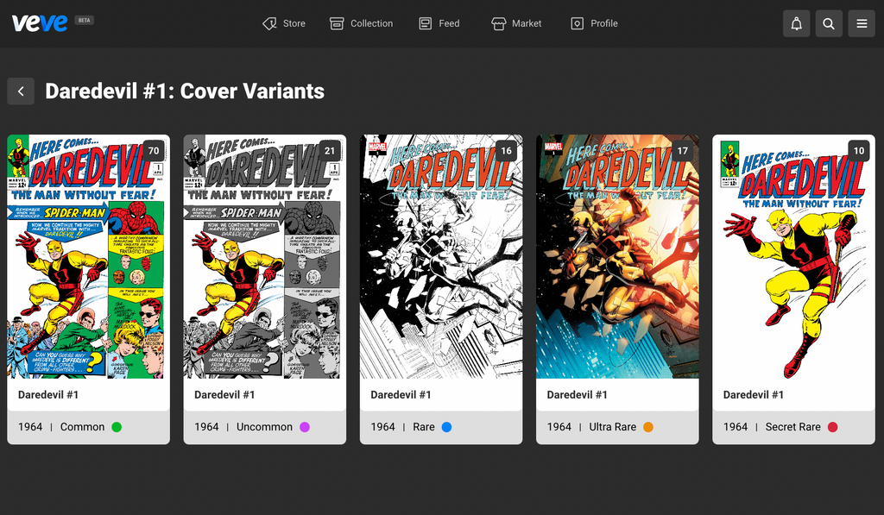Click the 16 count badge
884x515 pixels.
(x=506, y=151)
